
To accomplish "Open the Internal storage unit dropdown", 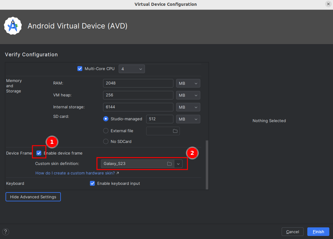I will click(188, 107).
